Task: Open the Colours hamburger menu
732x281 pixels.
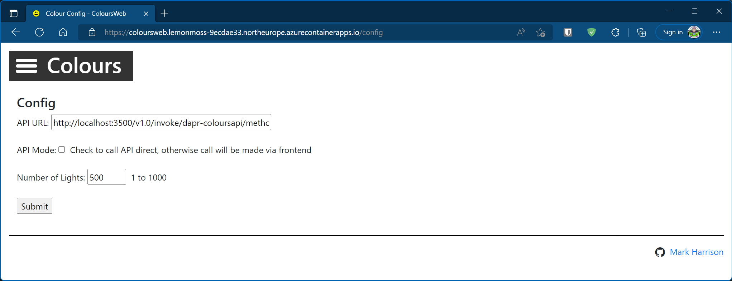Action: (x=27, y=66)
